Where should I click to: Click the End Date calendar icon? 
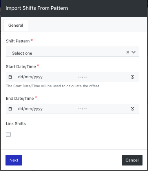tap(10, 109)
